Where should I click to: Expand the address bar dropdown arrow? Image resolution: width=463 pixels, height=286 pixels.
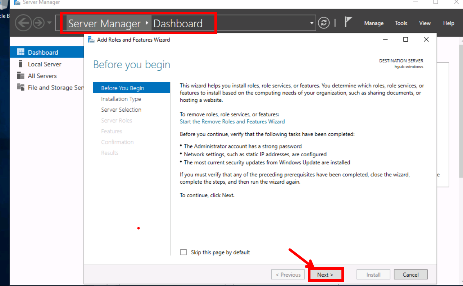(312, 24)
